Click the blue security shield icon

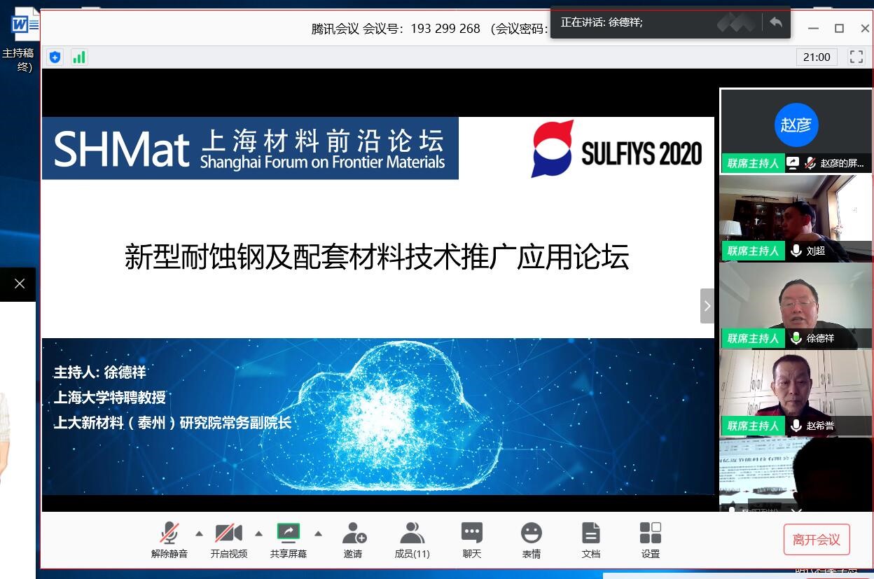tap(55, 57)
